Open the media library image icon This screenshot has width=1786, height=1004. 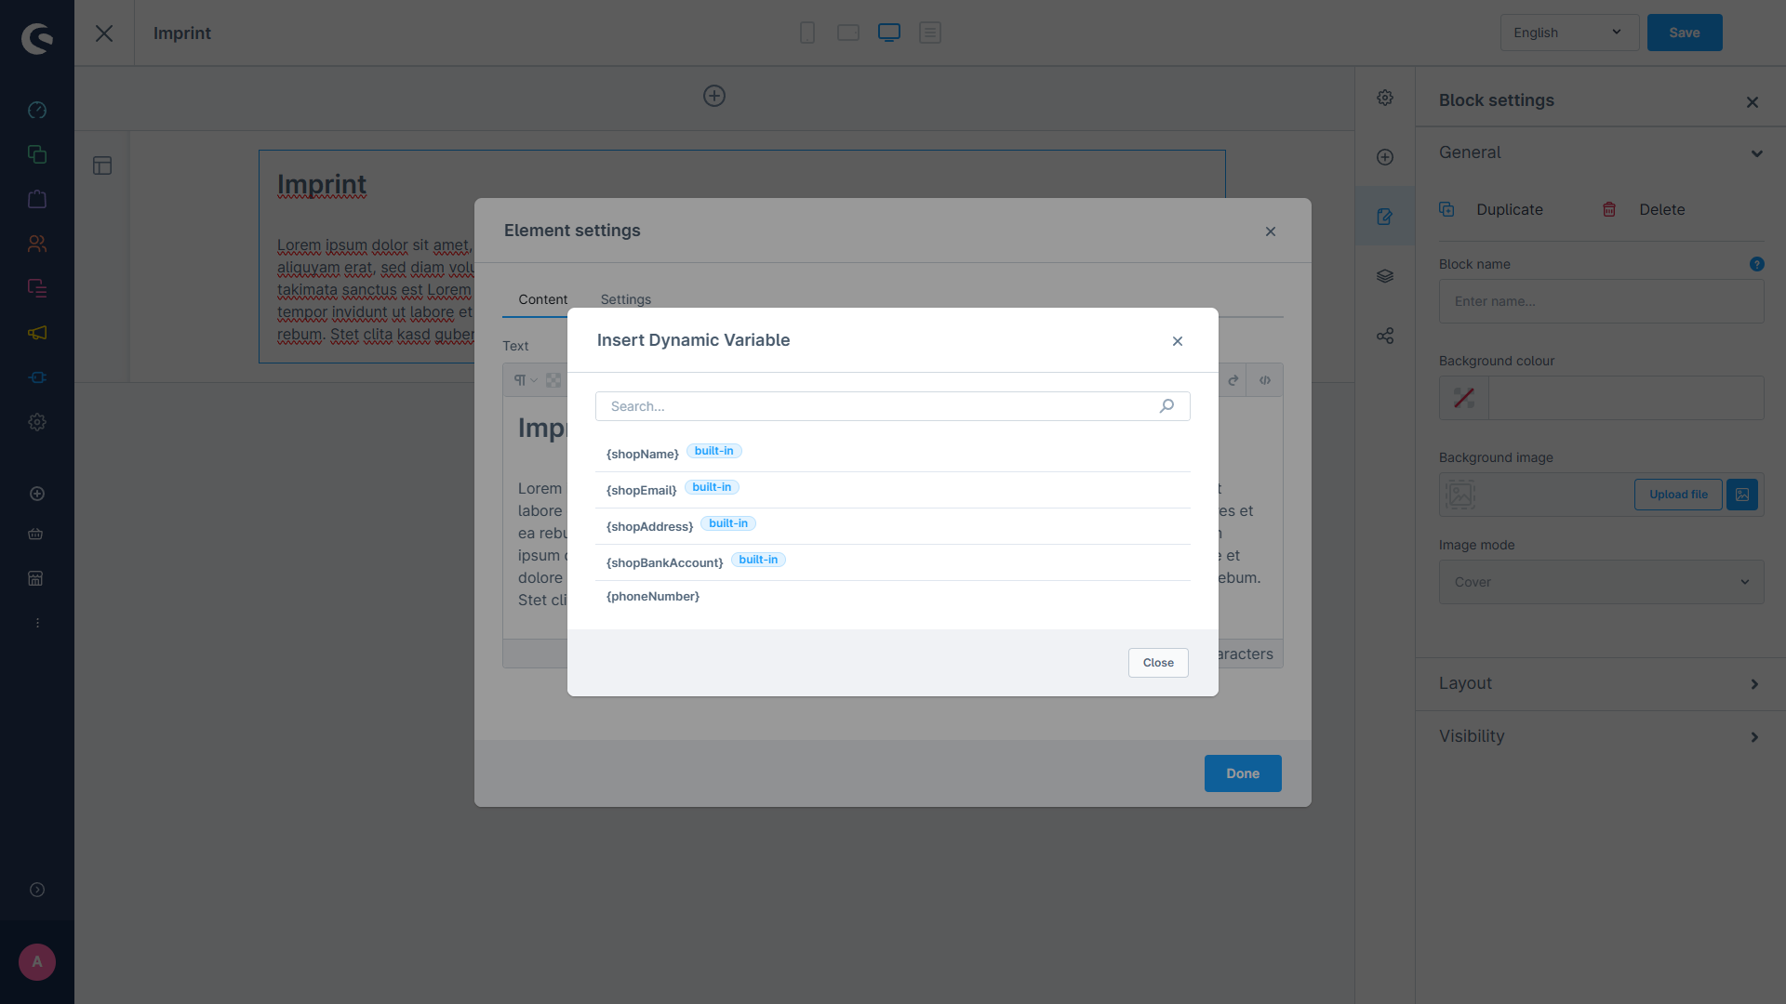(x=1742, y=495)
